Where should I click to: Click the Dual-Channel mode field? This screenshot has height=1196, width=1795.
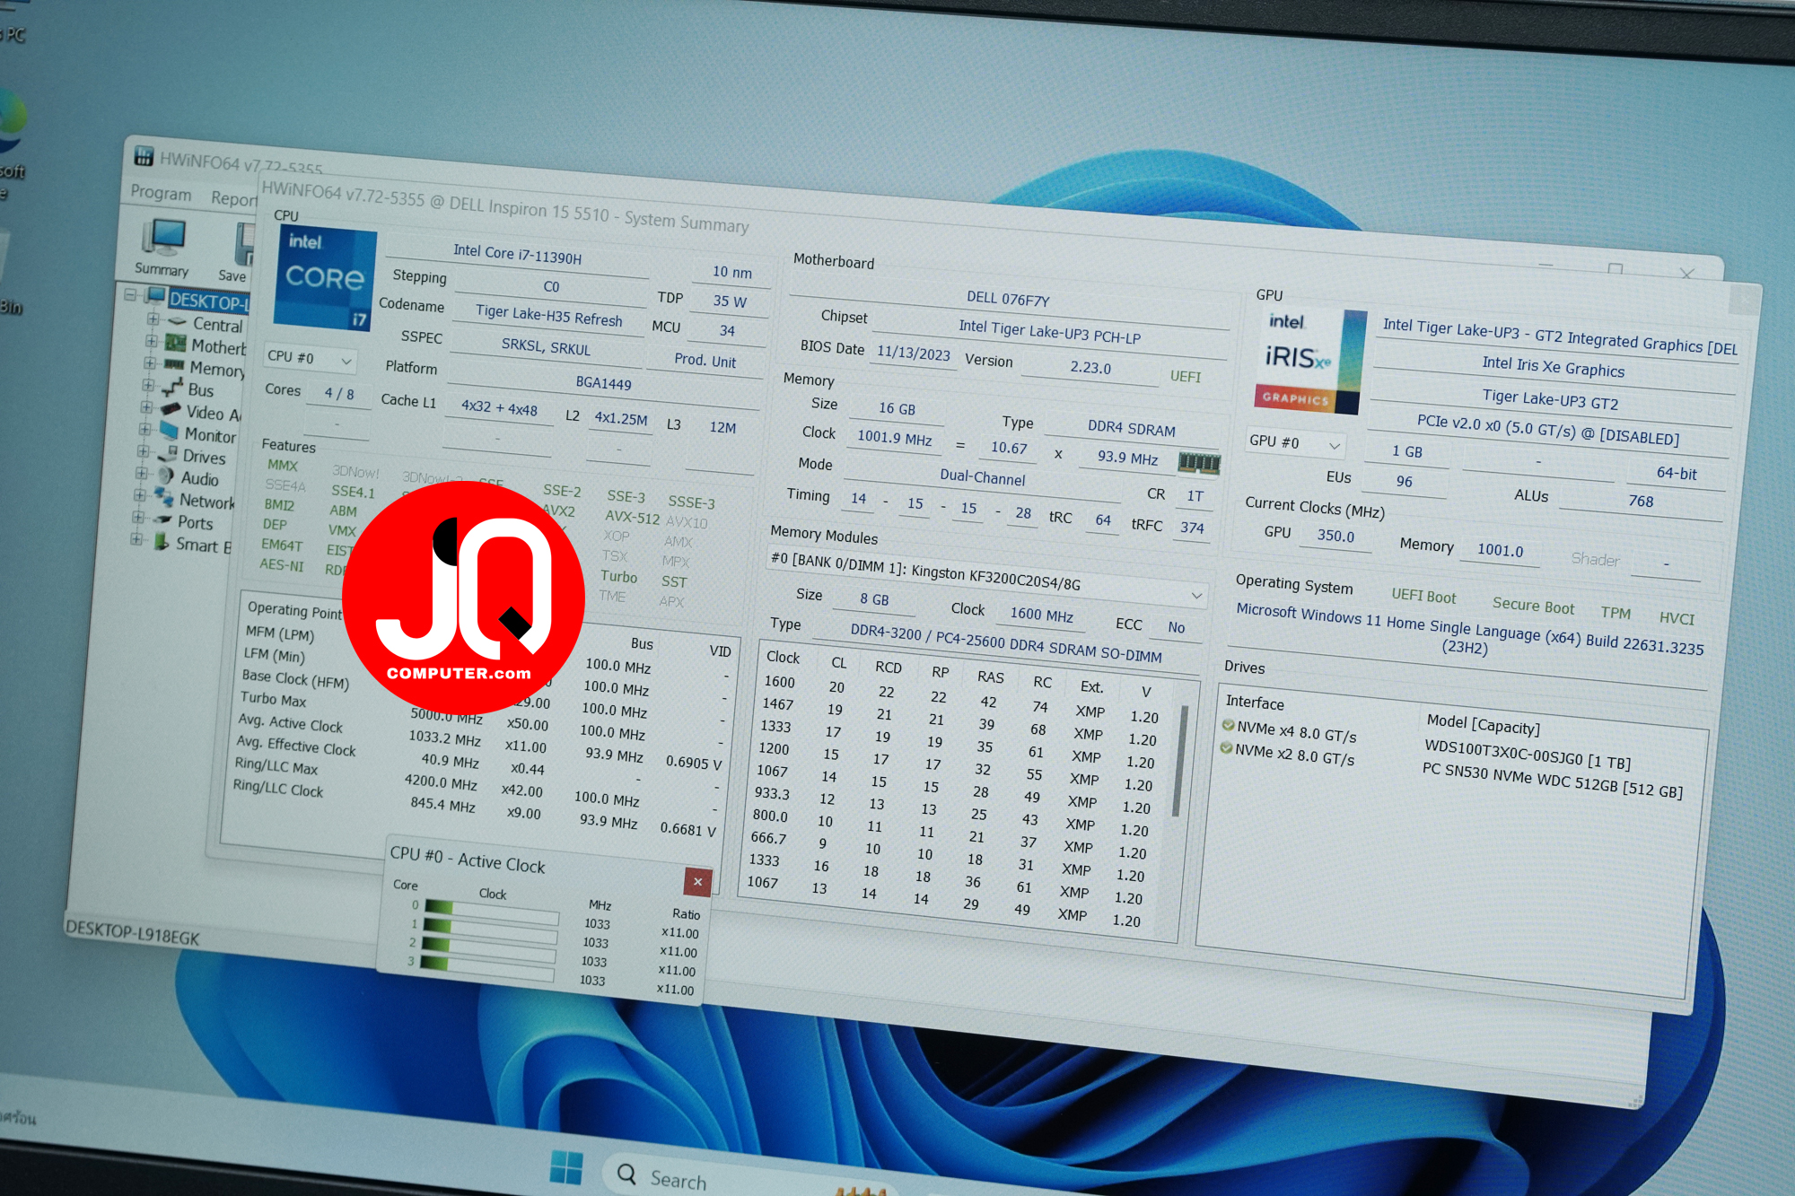coord(982,478)
